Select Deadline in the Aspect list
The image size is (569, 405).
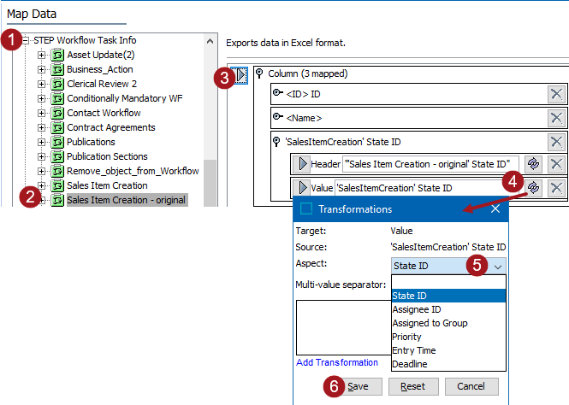(448, 364)
